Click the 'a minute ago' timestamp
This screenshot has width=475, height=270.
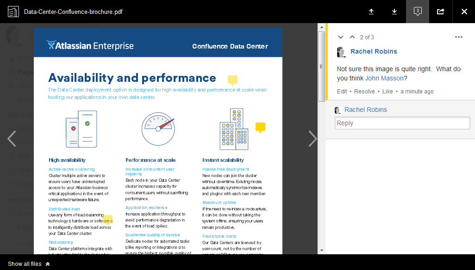(x=417, y=92)
